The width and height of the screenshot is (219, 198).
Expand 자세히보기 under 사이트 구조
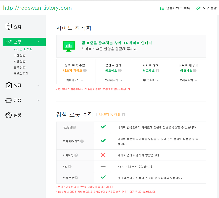(x=151, y=81)
